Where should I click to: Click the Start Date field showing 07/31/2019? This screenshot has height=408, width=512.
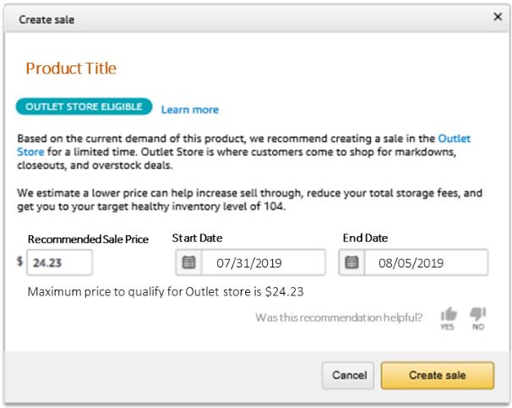[260, 262]
